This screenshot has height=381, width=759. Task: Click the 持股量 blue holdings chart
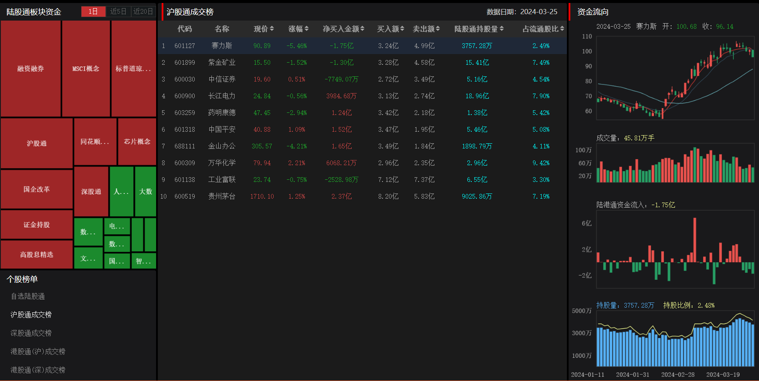point(675,339)
